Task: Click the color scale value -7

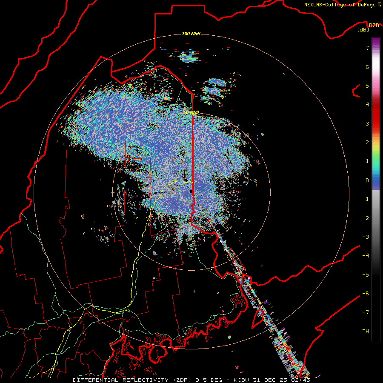Action: point(366,312)
